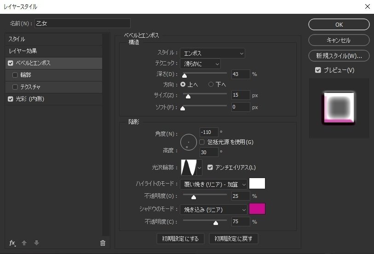The image size is (374, 254).
Task: Click the キャンセル button
Action: (x=339, y=40)
